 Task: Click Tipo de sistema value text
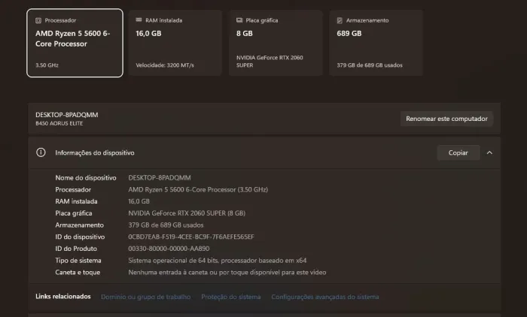(218, 261)
